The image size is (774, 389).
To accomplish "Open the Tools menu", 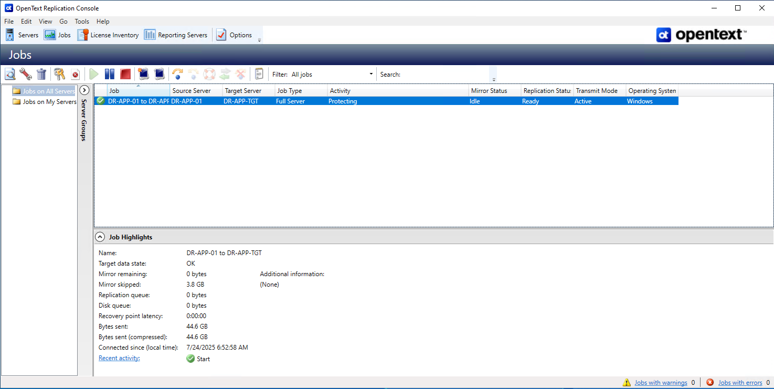I will tap(82, 22).
